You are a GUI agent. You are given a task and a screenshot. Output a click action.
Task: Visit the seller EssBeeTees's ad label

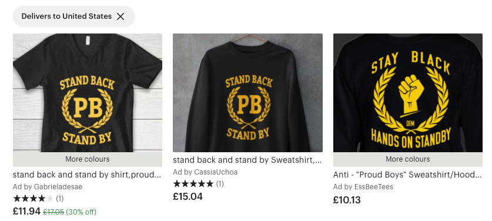tap(363, 187)
